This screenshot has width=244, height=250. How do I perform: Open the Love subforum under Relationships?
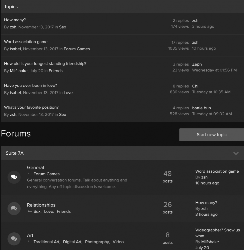coord(48,212)
